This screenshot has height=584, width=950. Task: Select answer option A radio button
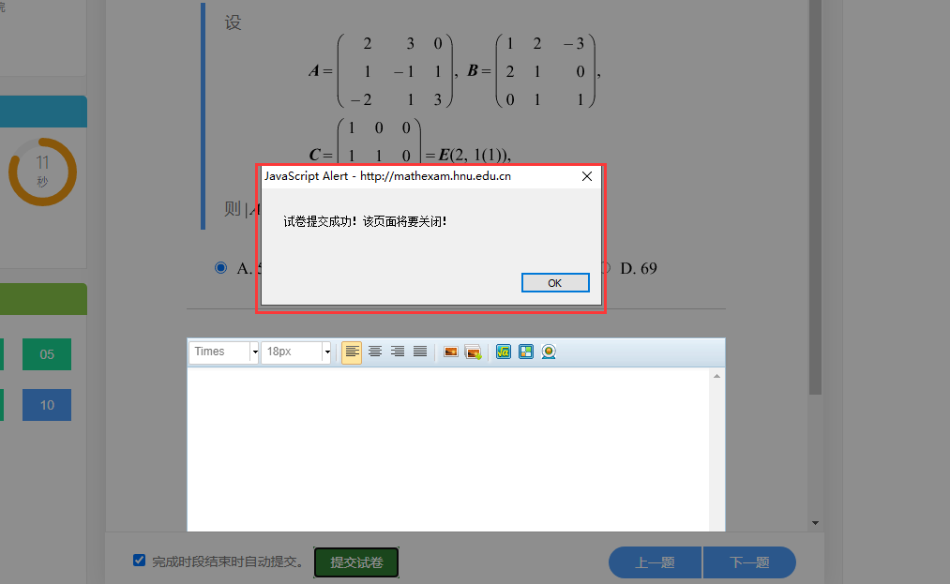pyautogui.click(x=221, y=268)
